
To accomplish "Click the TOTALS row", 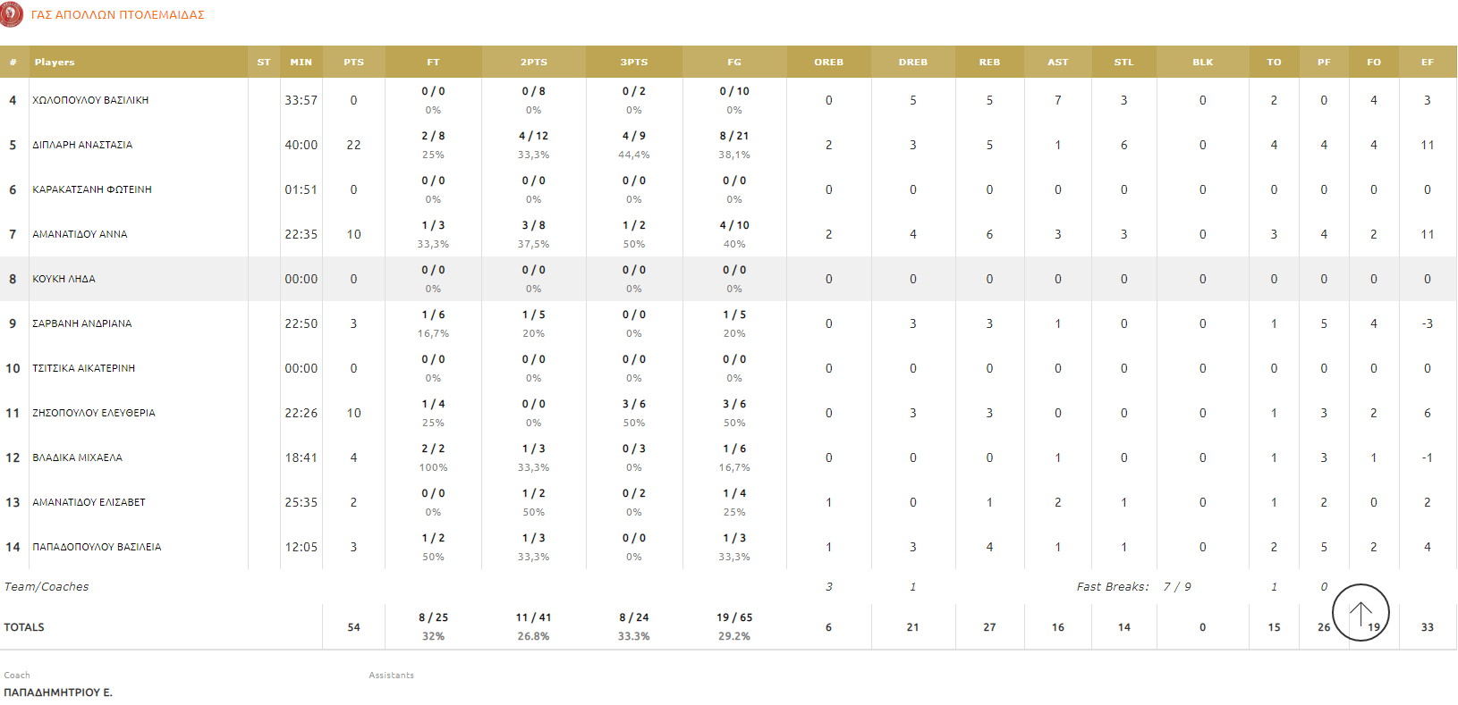I will pos(25,626).
